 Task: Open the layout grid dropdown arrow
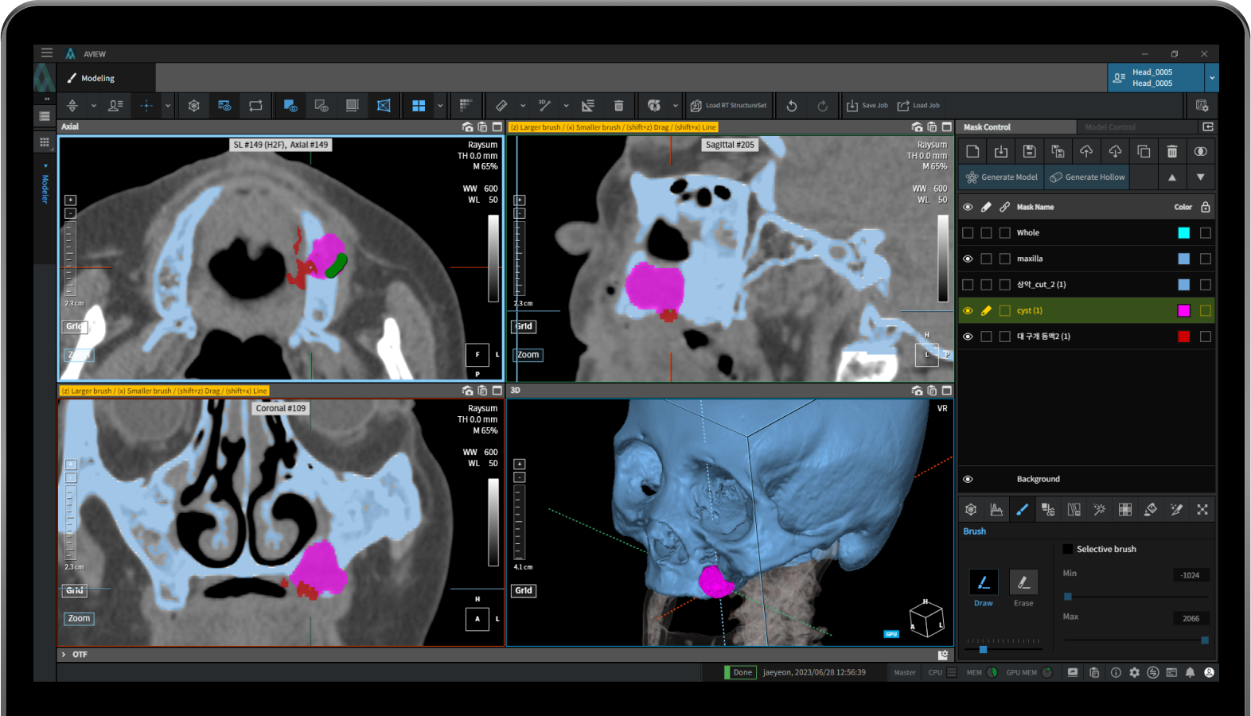pos(440,105)
